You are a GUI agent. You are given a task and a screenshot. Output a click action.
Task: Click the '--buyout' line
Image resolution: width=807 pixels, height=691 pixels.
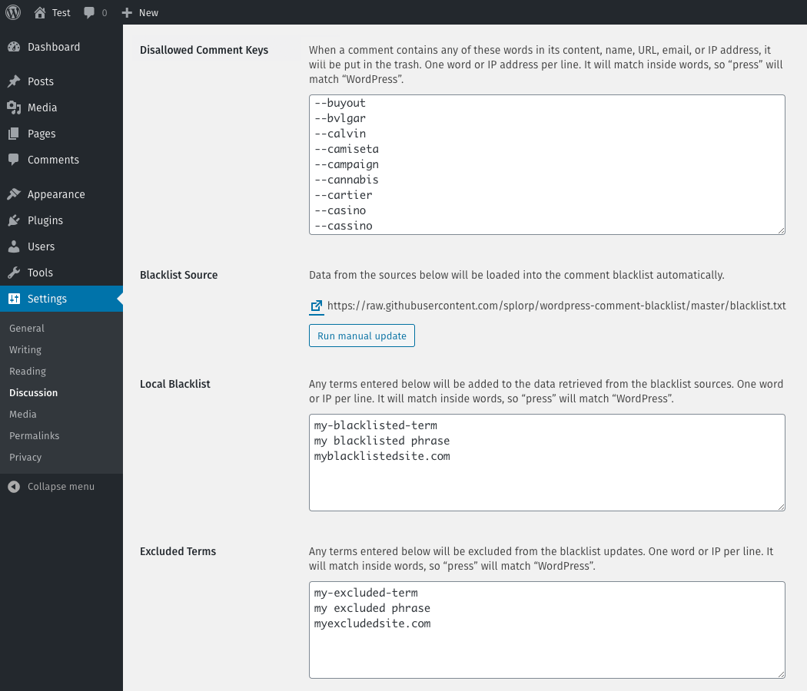(340, 103)
